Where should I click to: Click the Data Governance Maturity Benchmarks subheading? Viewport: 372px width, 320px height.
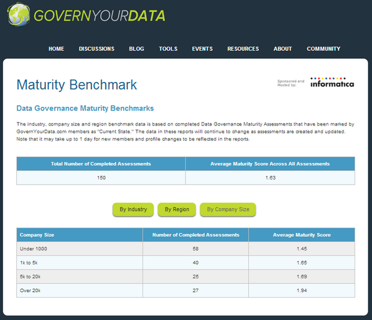(x=85, y=108)
